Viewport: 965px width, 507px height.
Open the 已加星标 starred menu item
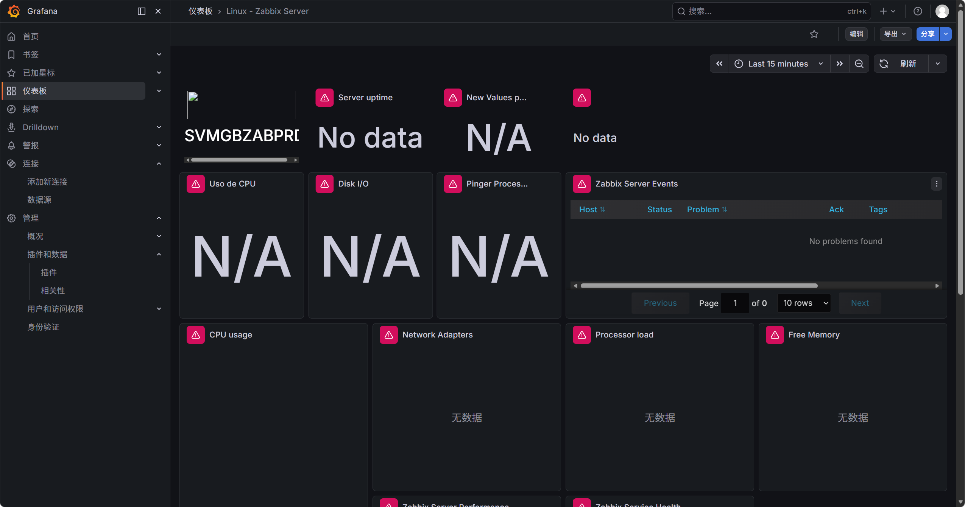point(39,73)
